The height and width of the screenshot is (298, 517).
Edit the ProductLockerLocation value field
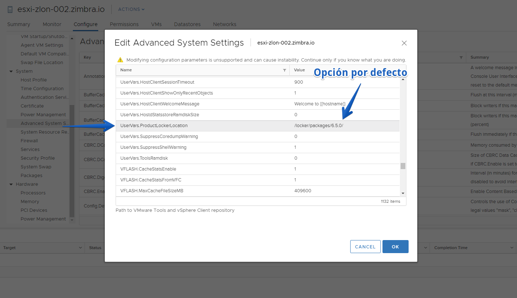344,126
